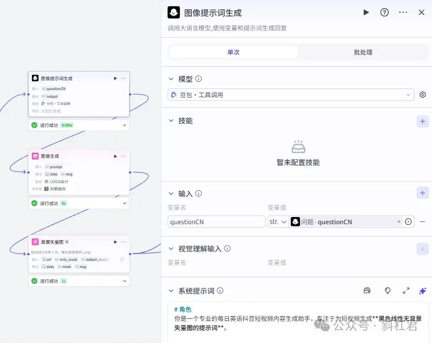Expand system prompt fullscreen with diagonal arrows icon

(406, 291)
